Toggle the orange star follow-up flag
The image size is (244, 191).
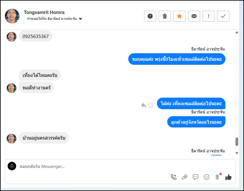click(179, 16)
